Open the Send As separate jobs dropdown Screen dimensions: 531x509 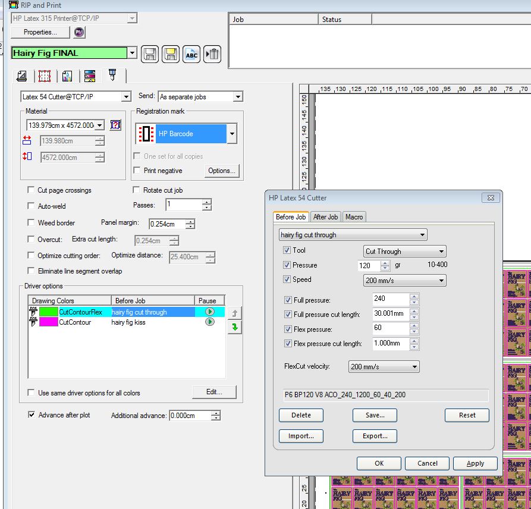238,97
